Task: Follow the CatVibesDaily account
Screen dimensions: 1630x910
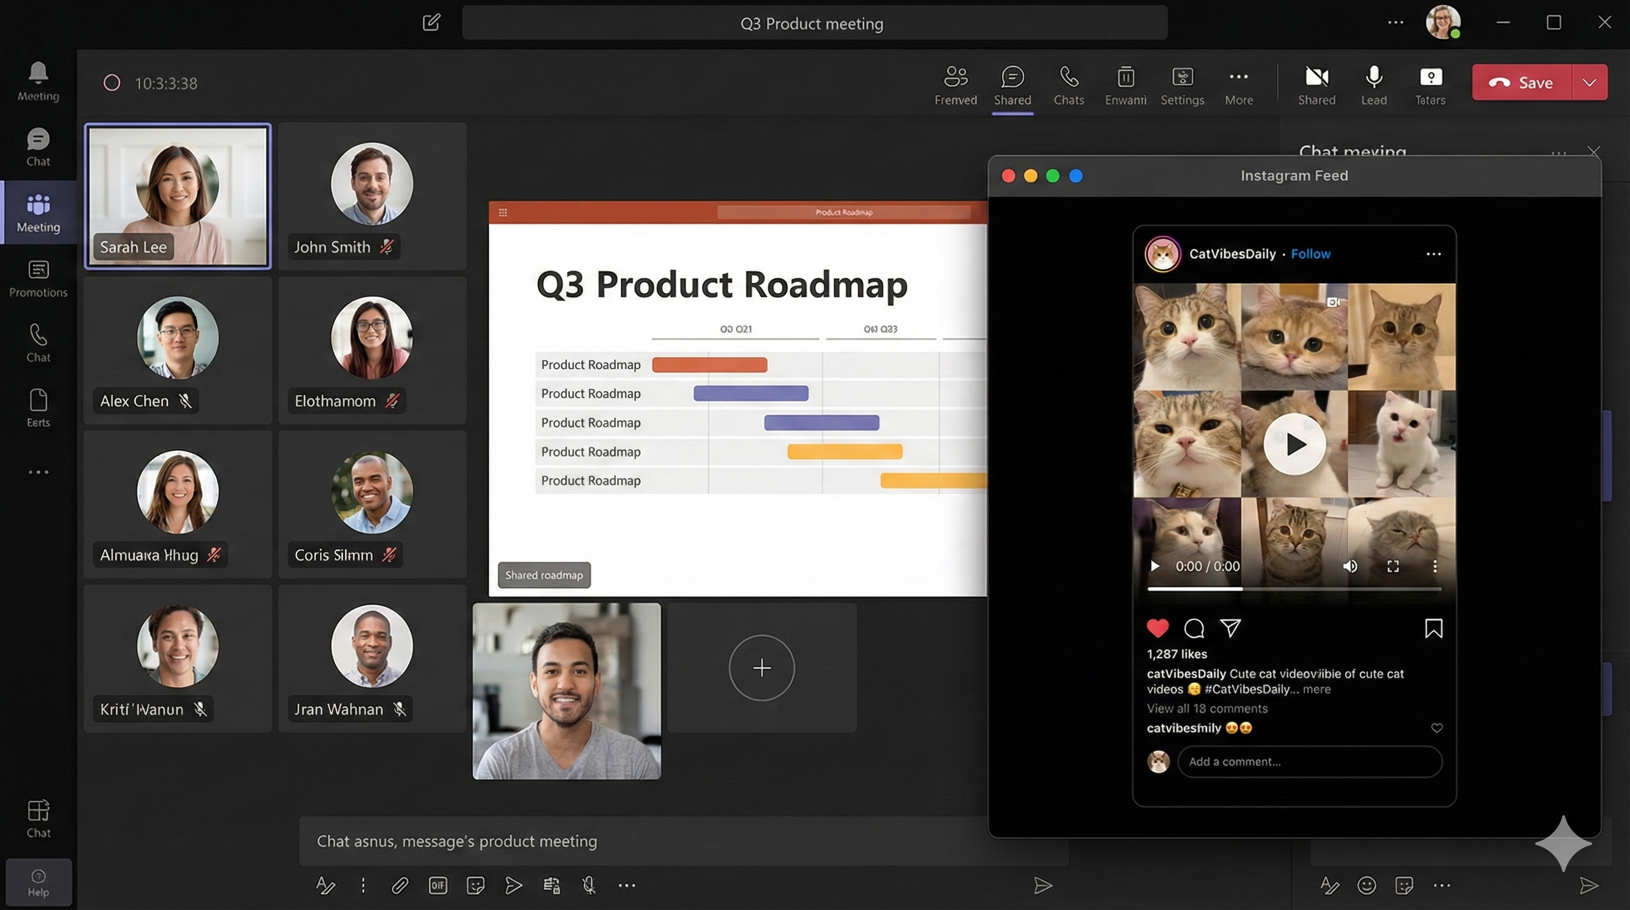Action: click(x=1310, y=253)
